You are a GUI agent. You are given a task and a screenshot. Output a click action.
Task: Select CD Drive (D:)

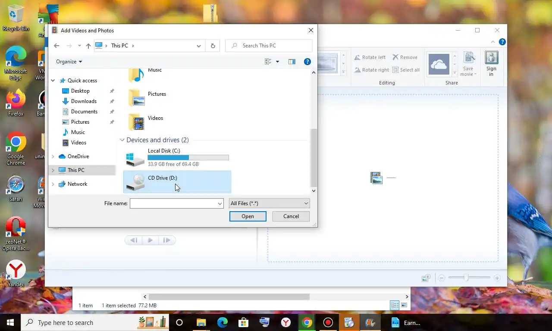[177, 182]
